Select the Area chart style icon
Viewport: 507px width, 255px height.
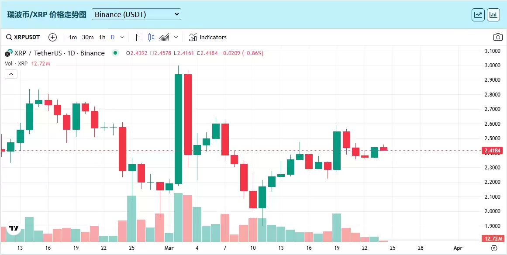[164, 37]
